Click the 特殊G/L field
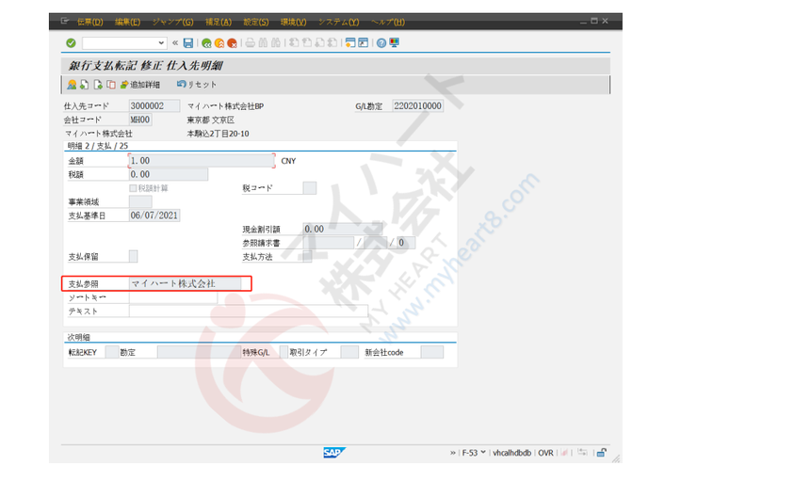 [x=283, y=353]
